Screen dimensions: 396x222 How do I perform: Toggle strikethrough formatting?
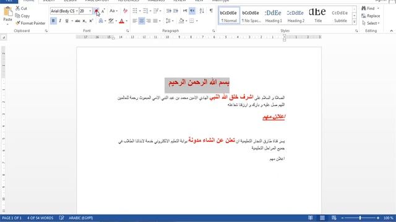(x=77, y=21)
